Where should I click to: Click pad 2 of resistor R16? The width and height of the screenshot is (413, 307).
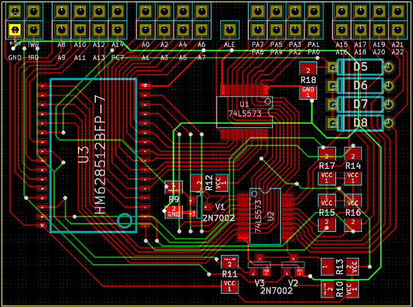click(353, 224)
